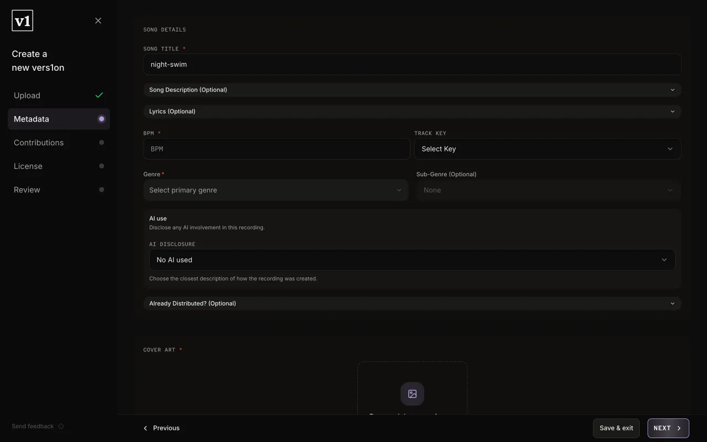Click the info icon beside Send feedback
The image size is (707, 442).
point(61,427)
